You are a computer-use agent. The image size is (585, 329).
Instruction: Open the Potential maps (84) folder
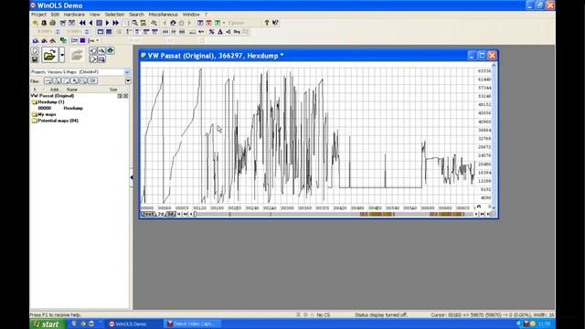pos(55,121)
